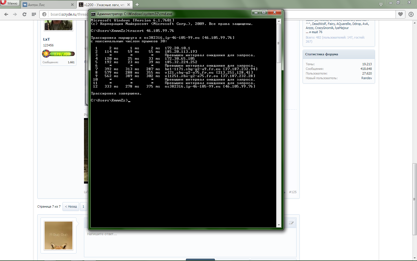Screen dimensions: 417x261
Task: Click the Я Фыр Фыр avatar thumbnail
Action: (58, 235)
